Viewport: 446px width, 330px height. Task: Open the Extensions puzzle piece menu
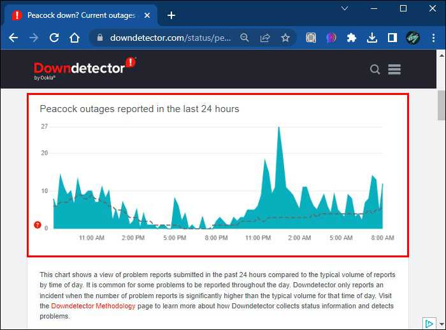coord(352,38)
